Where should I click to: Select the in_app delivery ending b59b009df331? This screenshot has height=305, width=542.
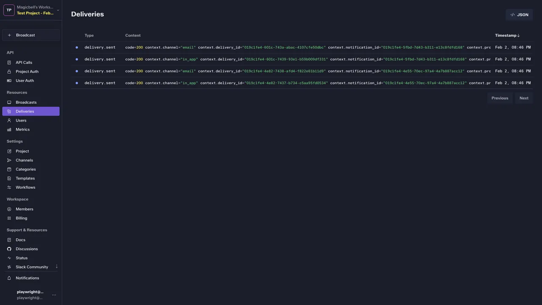(302, 59)
